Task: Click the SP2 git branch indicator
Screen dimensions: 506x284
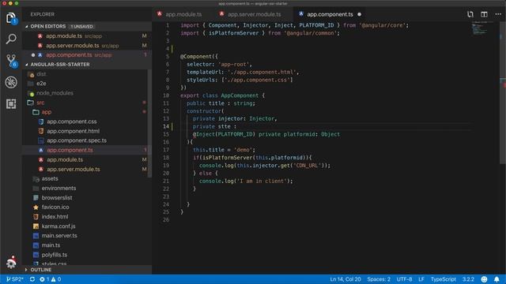Action: [x=14, y=279]
